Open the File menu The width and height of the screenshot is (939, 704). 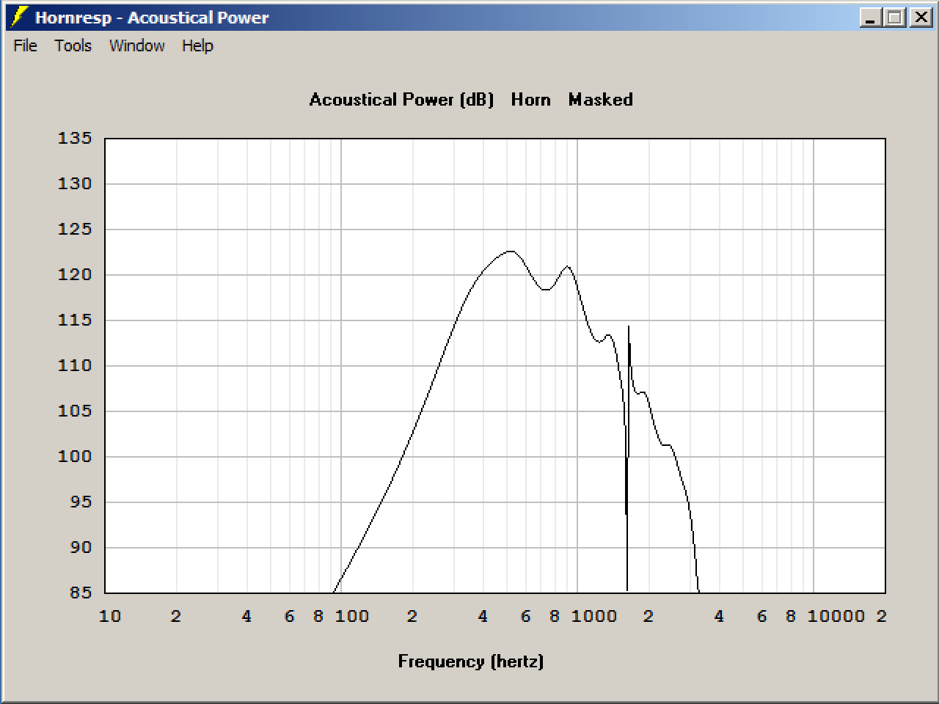25,45
